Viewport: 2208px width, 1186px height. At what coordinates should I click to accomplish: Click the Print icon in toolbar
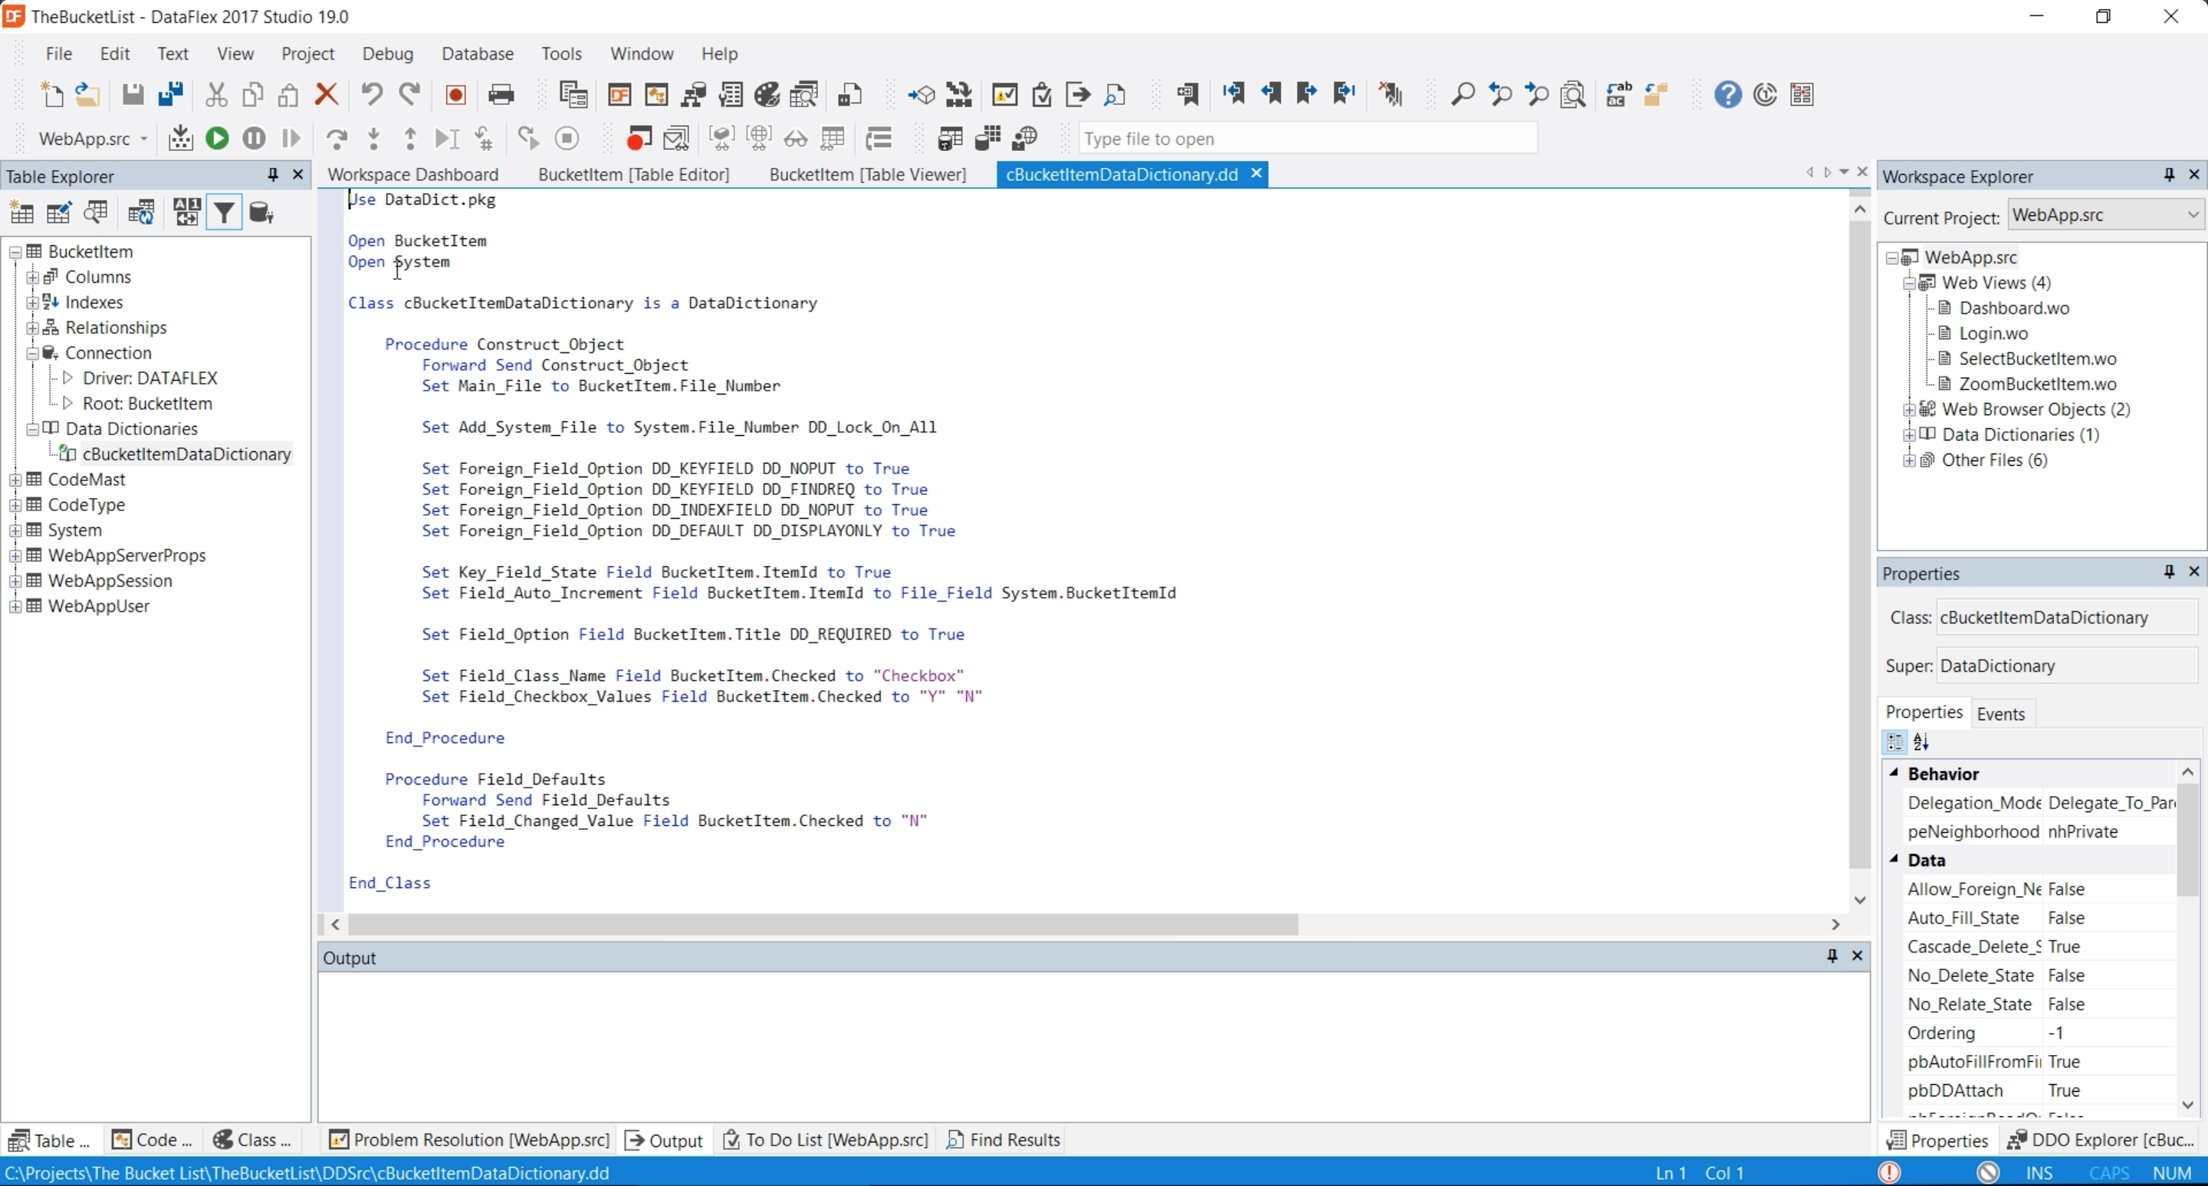(x=501, y=94)
